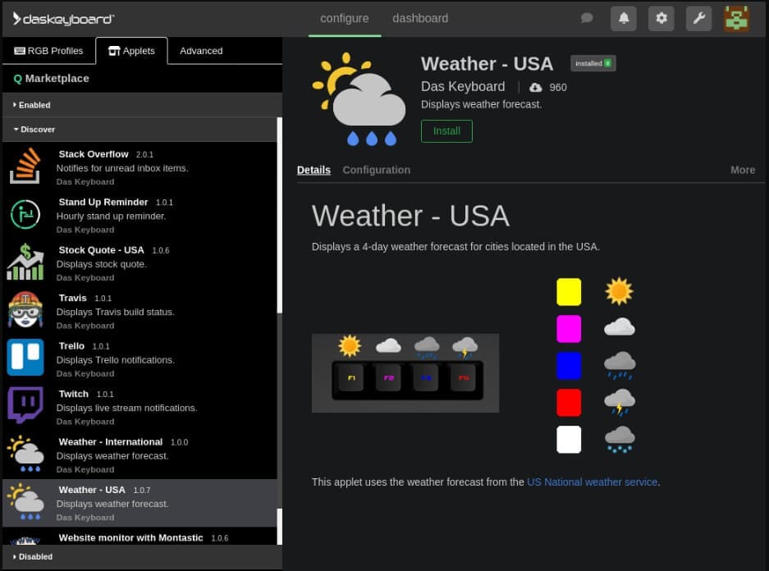
Task: Select the Stand Up Reminder applet name
Action: coord(103,202)
